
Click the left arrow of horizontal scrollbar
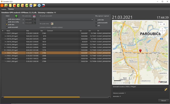(x=2, y=97)
